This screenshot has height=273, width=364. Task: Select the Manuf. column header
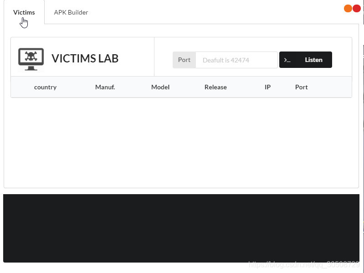tap(105, 88)
